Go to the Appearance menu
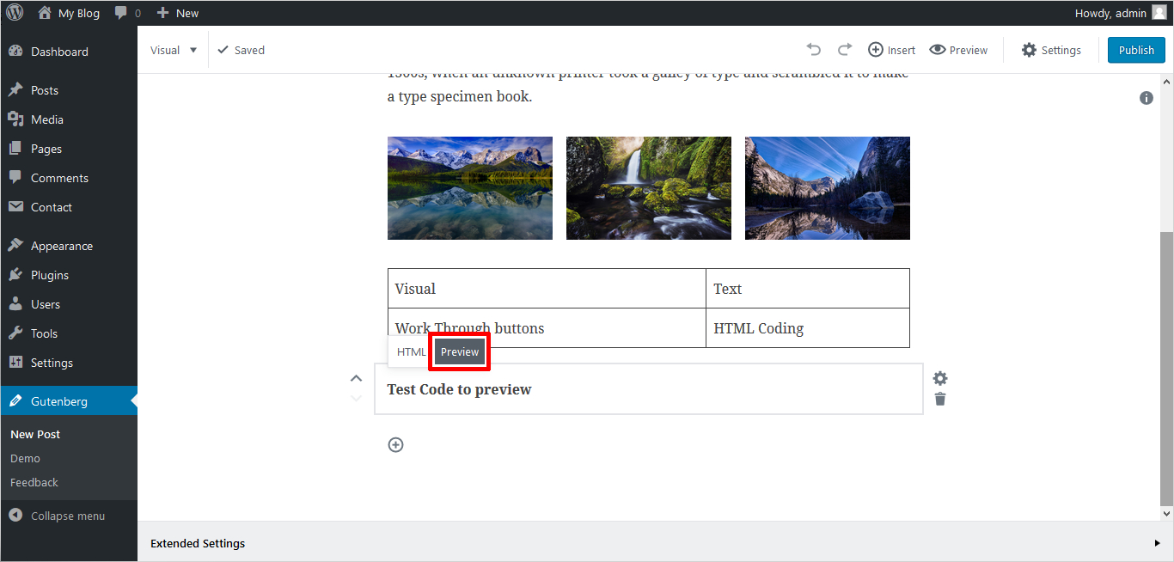This screenshot has height=562, width=1174. pyautogui.click(x=61, y=246)
